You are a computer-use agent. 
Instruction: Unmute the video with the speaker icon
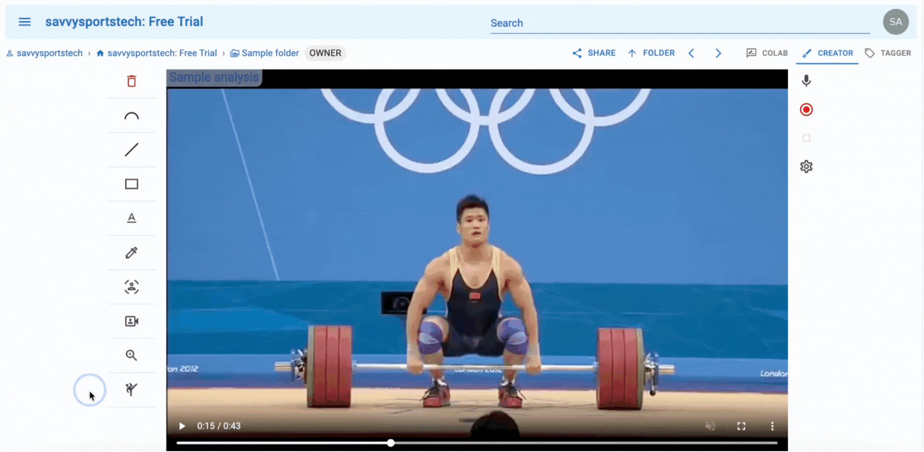click(710, 426)
